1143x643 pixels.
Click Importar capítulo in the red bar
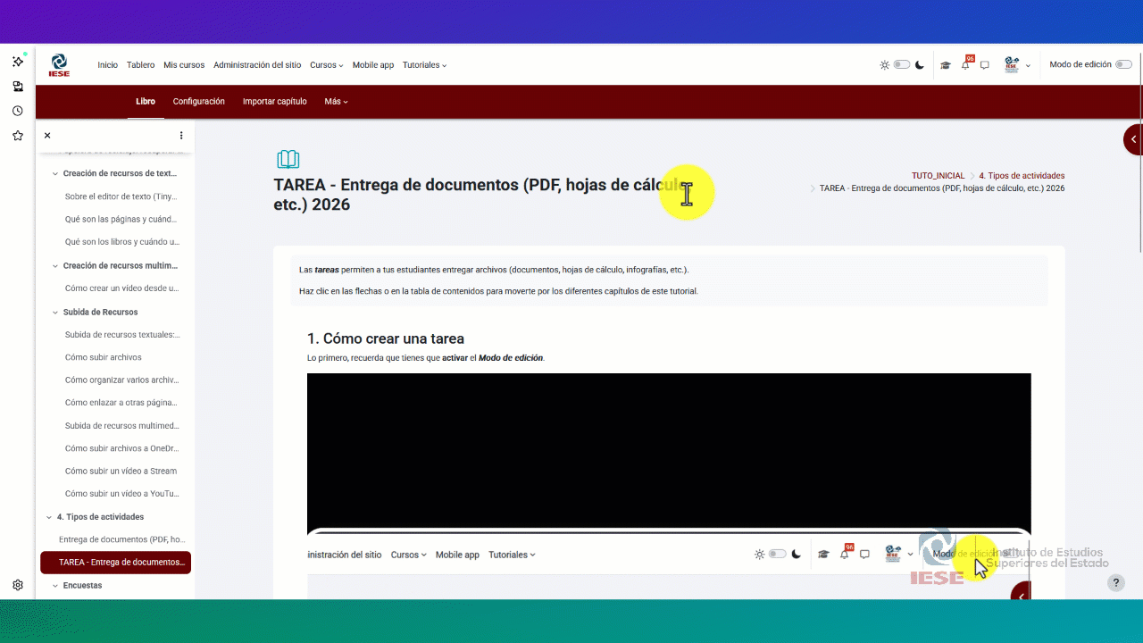274,101
